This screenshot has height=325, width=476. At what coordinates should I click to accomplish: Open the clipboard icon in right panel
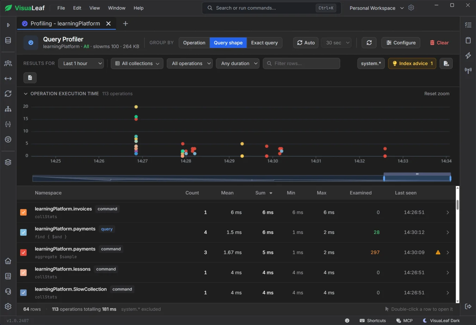coord(468,40)
